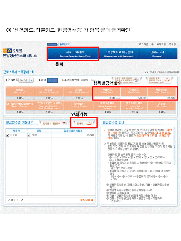181x241 pixels.
Task: Open the 자료 조회/출력 tab
Action: point(73,54)
